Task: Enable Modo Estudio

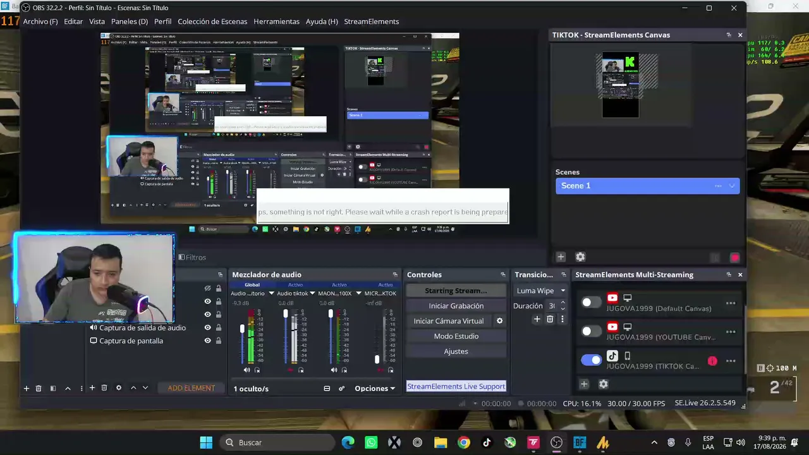Action: pos(456,336)
